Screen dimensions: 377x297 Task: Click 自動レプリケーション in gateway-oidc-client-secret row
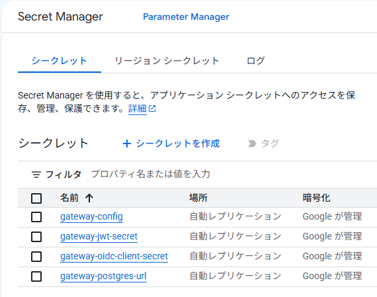tap(235, 256)
